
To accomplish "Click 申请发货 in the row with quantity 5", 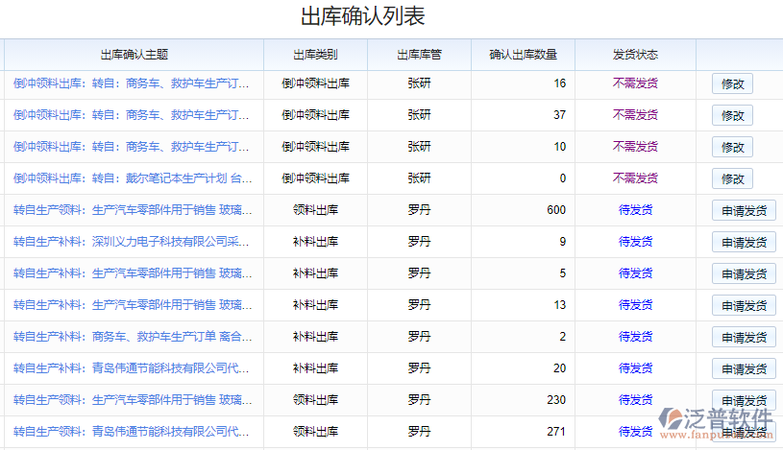I will tap(744, 273).
